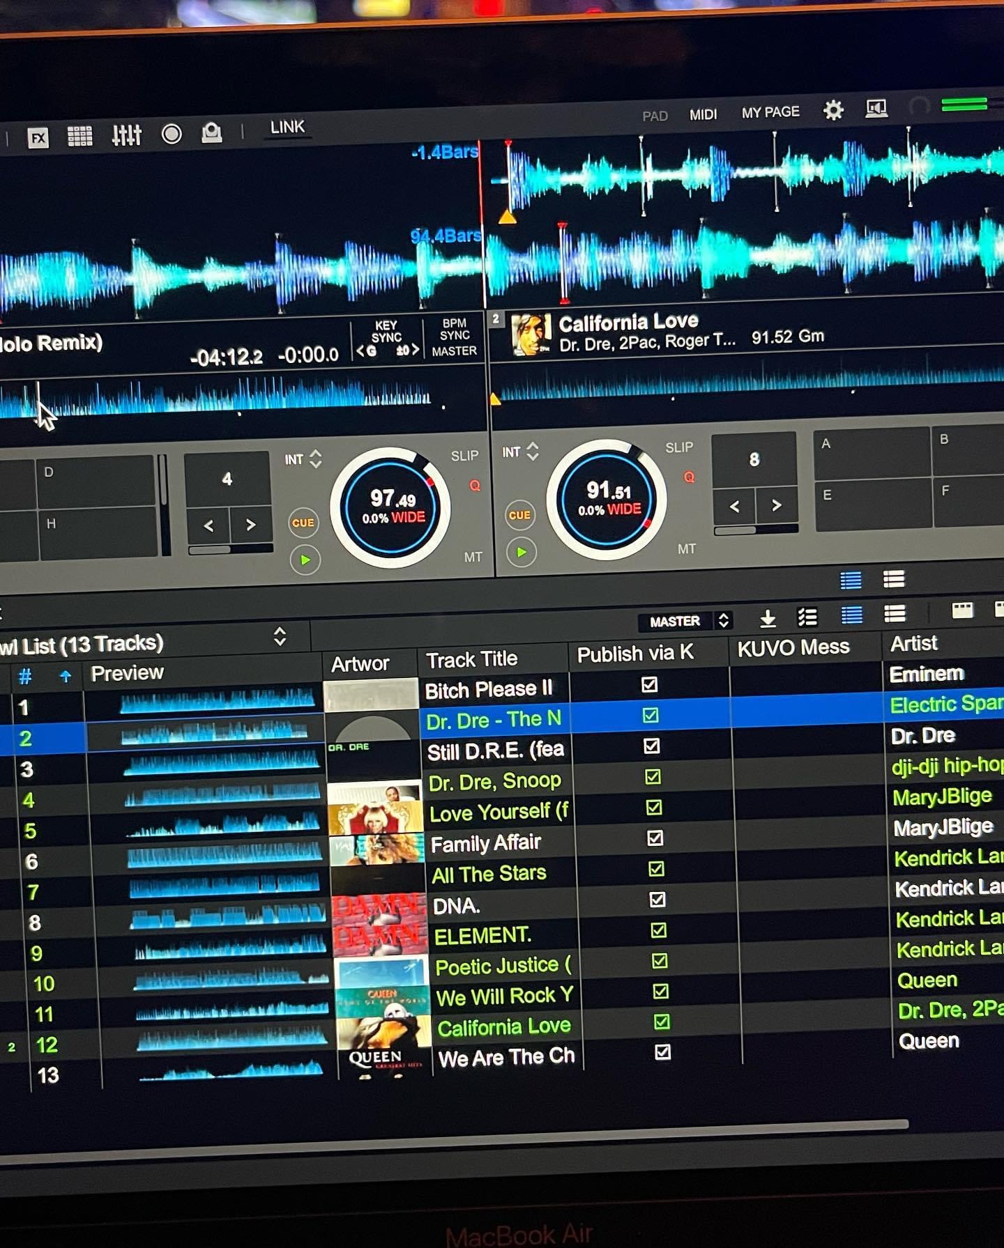Click the sort arrow in the # column
The height and width of the screenshot is (1248, 1004).
pyautogui.click(x=66, y=676)
